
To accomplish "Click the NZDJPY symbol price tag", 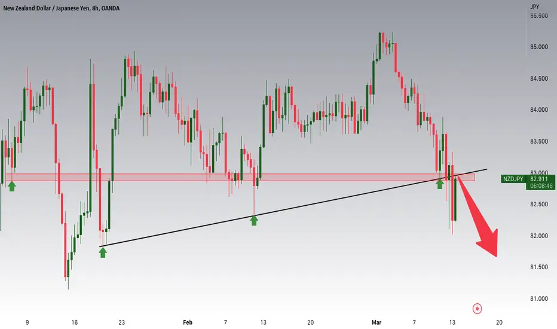I will click(x=513, y=179).
